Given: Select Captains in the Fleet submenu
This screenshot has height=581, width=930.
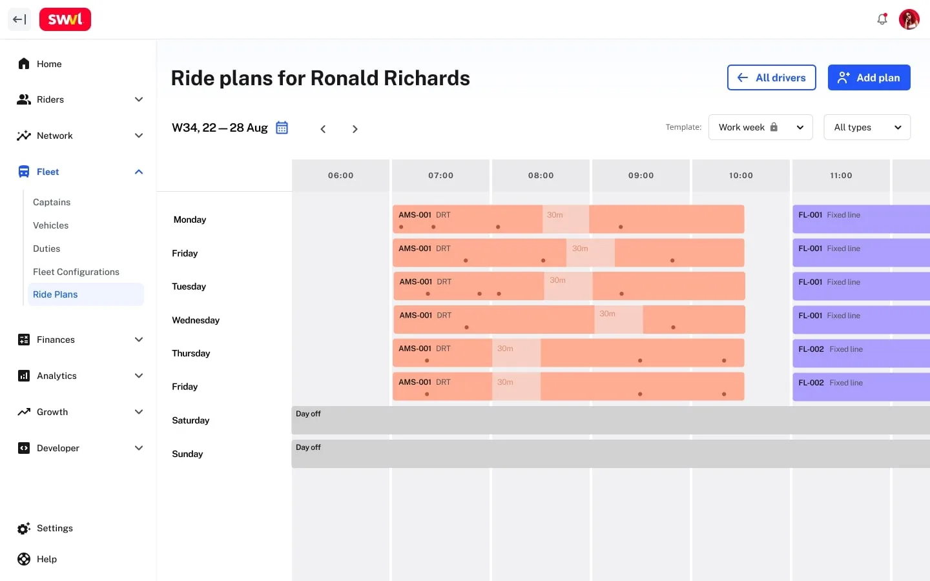Looking at the screenshot, I should point(52,202).
